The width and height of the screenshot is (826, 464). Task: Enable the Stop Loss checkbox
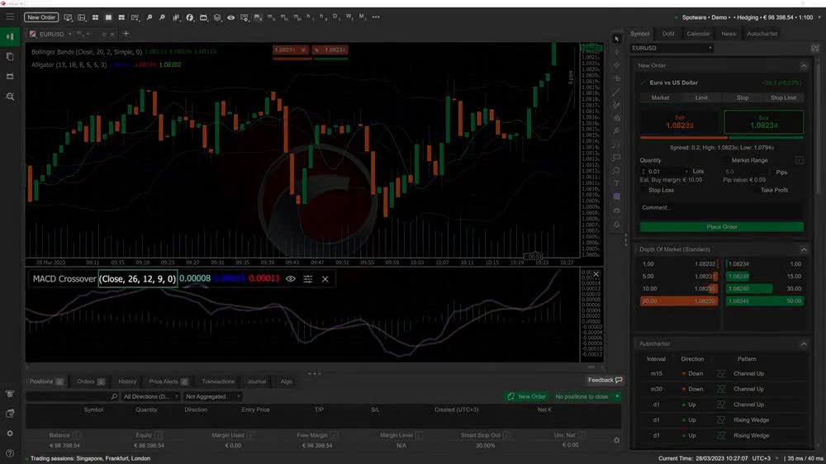643,190
